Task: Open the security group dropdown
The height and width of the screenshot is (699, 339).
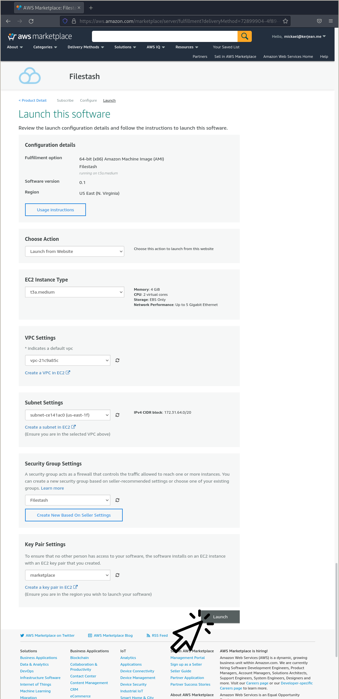Action: point(68,500)
